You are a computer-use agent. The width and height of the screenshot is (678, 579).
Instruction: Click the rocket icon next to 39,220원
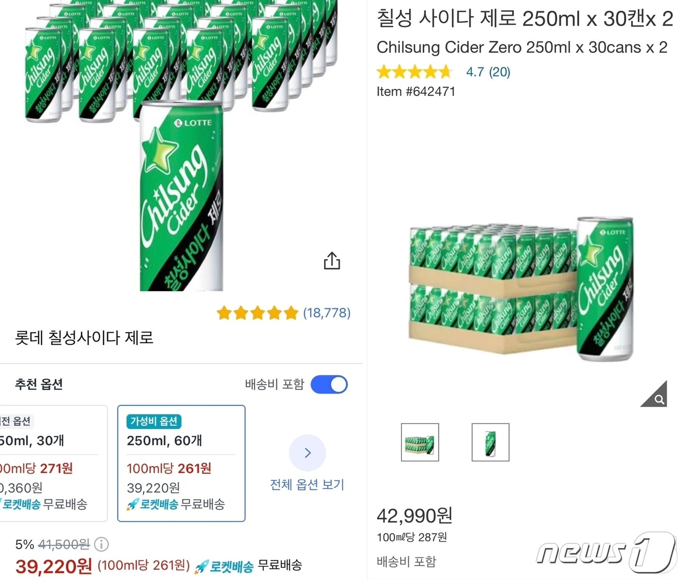205,564
